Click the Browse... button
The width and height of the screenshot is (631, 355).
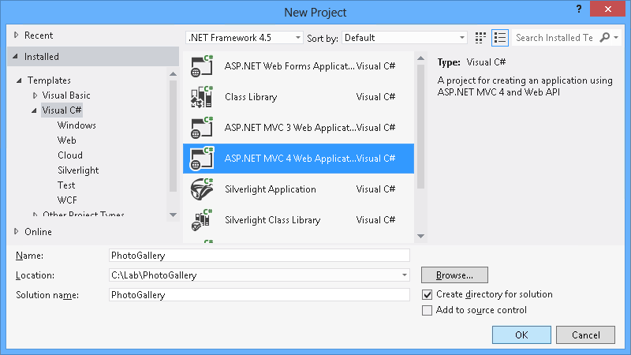[454, 275]
